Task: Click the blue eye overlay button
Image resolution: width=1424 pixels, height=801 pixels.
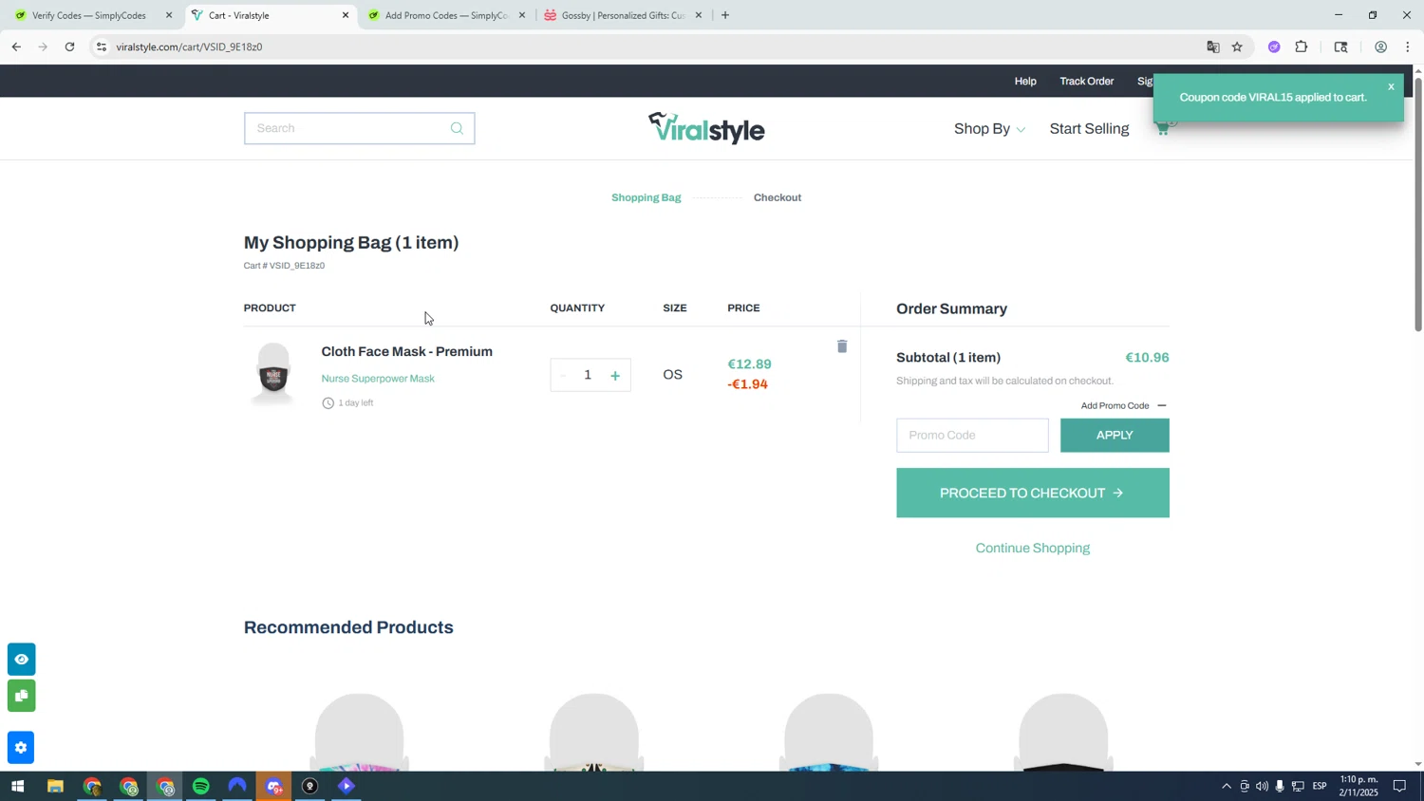Action: [x=21, y=660]
